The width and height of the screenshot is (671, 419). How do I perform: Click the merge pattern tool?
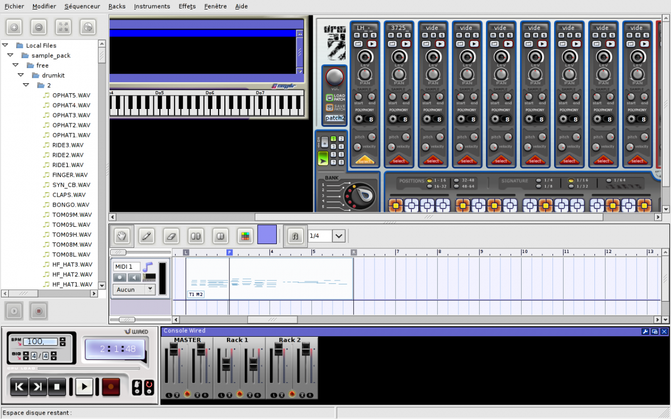[x=220, y=236]
